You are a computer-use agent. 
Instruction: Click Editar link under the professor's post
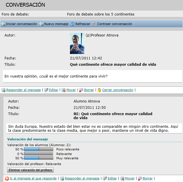pos(54,90)
